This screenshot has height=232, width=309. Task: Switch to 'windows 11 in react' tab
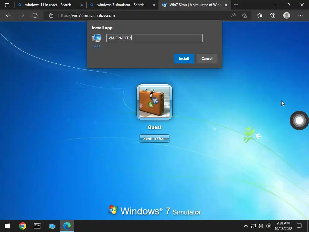pyautogui.click(x=48, y=5)
